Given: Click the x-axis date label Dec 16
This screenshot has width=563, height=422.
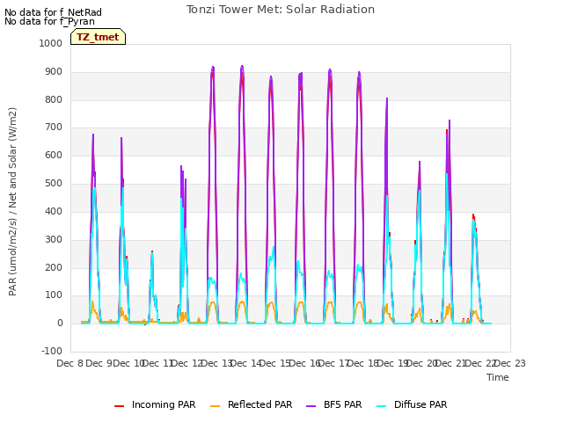Looking at the screenshot, I should [304, 363].
